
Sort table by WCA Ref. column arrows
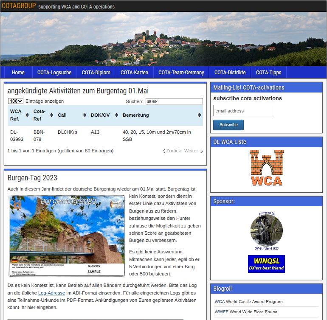pos(27,115)
